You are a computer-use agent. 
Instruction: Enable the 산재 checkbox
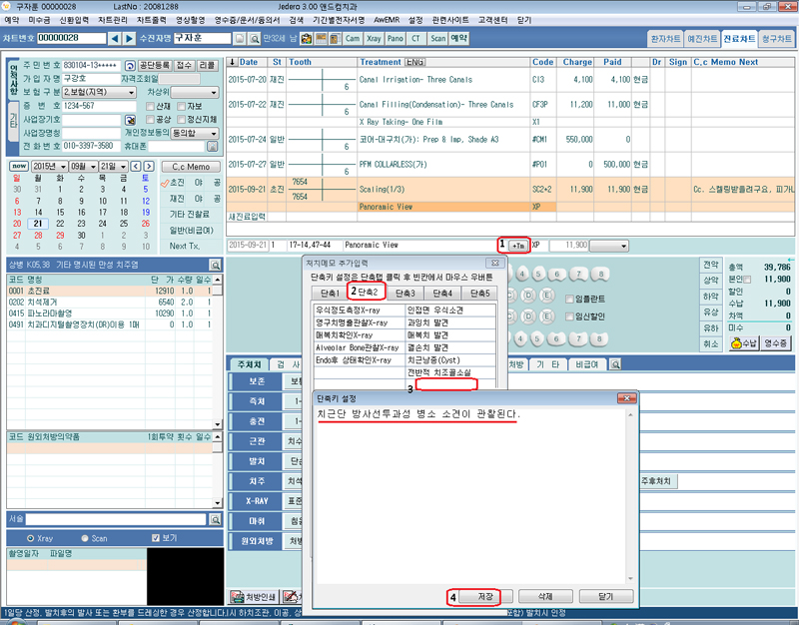pos(152,106)
